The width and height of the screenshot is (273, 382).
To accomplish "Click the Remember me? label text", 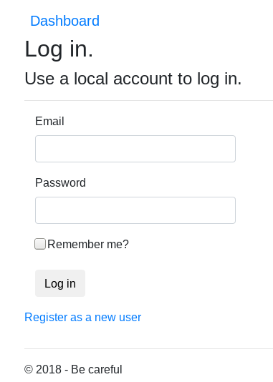I will (88, 244).
